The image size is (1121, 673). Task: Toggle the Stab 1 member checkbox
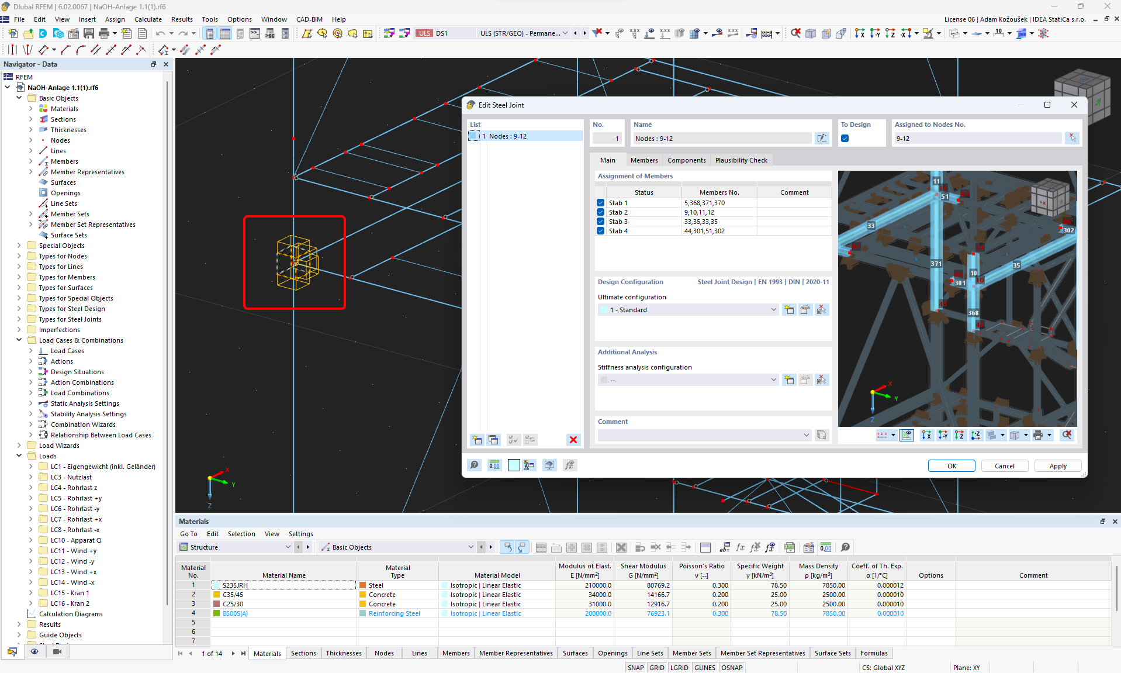(x=600, y=203)
